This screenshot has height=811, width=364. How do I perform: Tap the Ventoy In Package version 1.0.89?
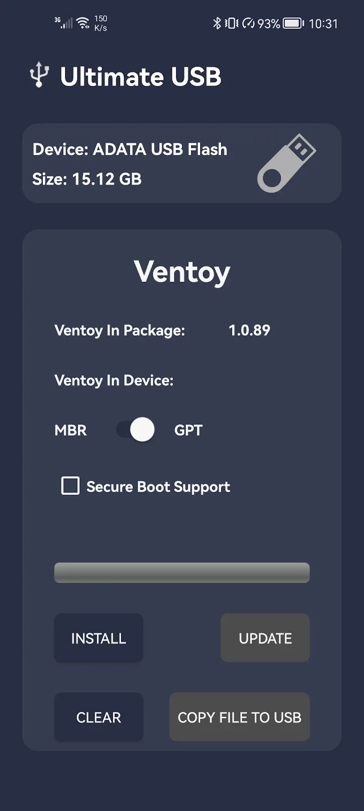click(x=249, y=330)
